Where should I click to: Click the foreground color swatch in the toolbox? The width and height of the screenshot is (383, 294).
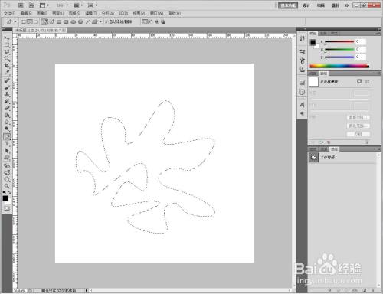pos(5,198)
